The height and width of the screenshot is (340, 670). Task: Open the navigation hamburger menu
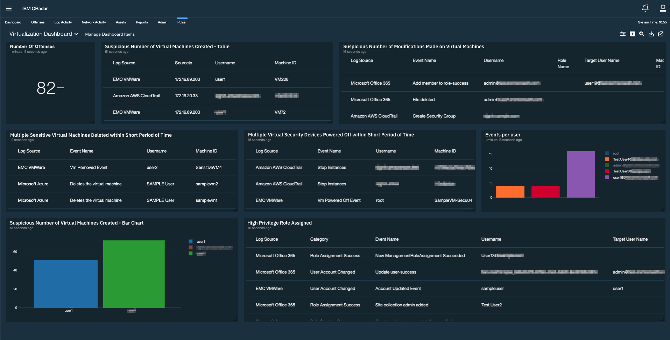click(x=9, y=8)
